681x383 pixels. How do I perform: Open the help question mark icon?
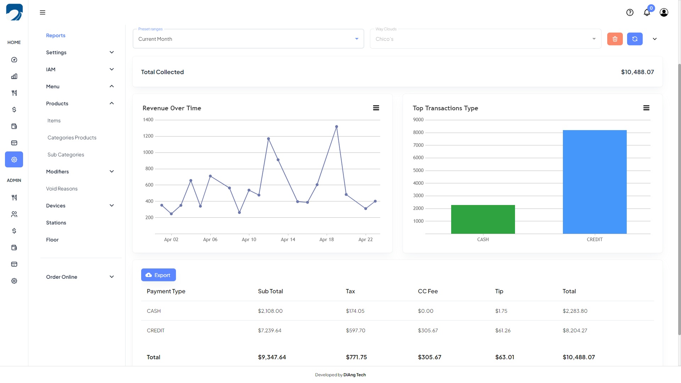(x=630, y=12)
